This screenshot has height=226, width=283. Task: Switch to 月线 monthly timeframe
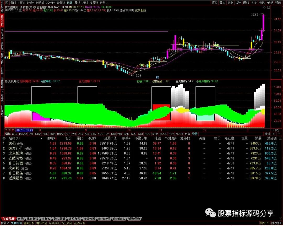pyautogui.click(x=85, y=3)
